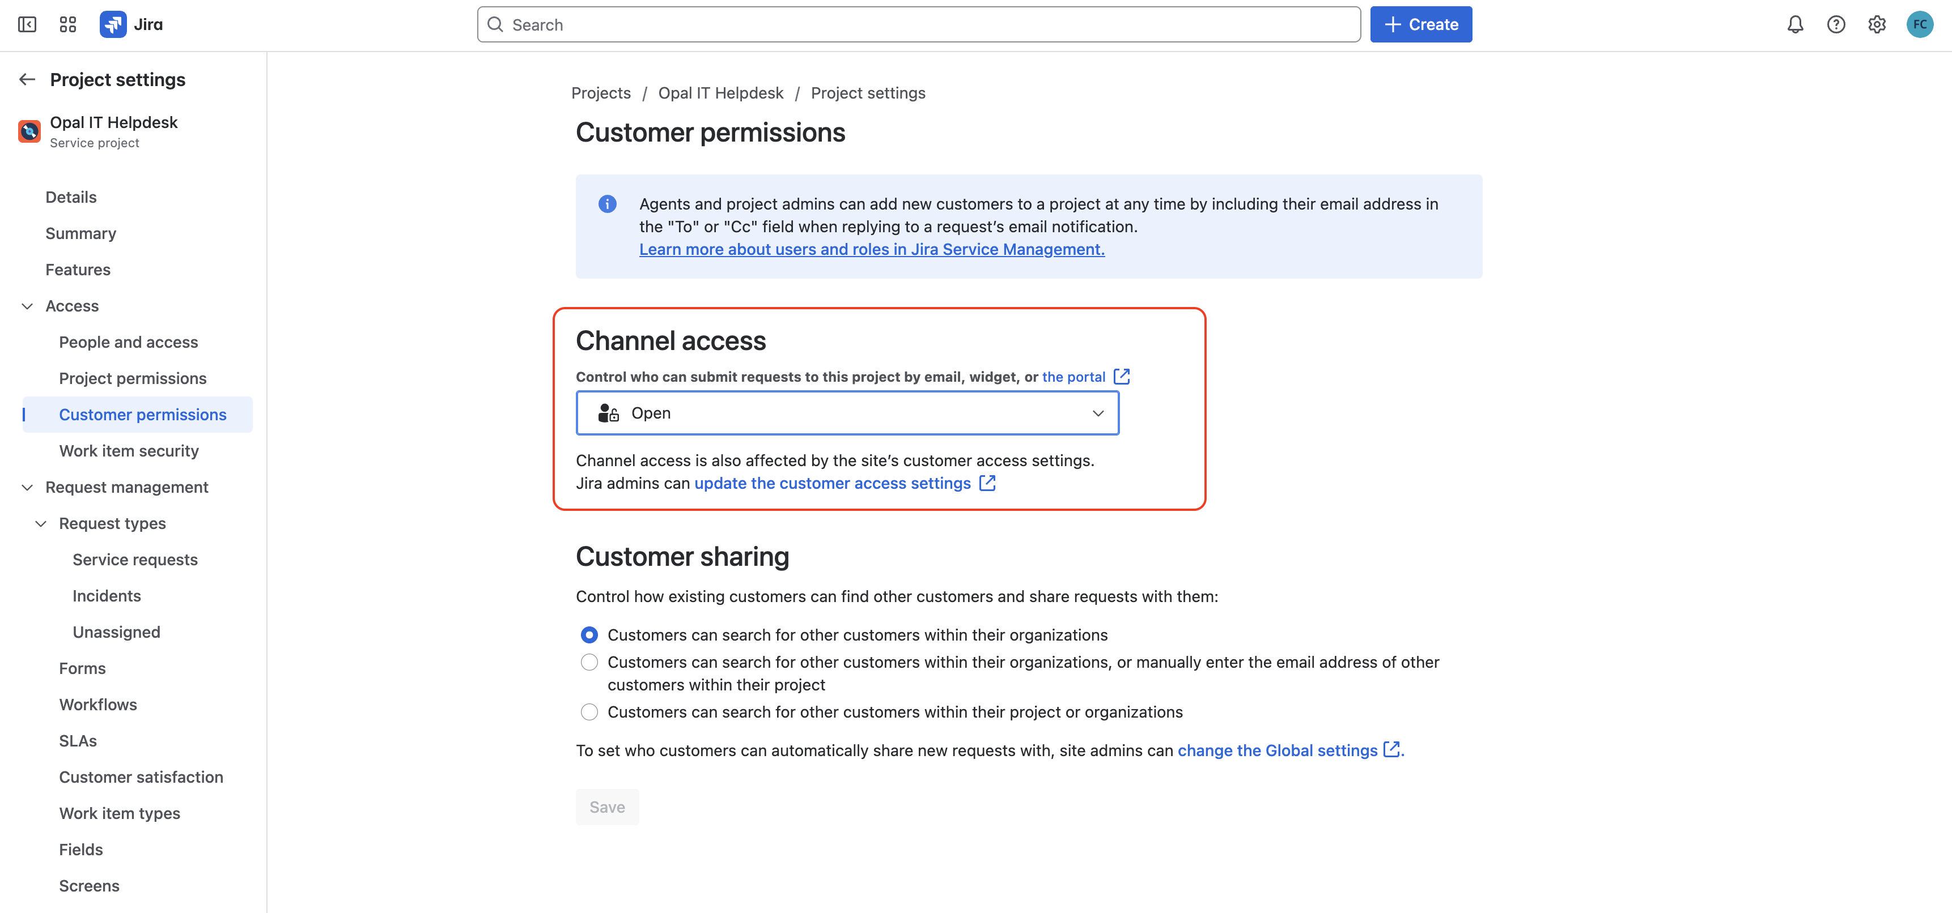Click the Search input field
This screenshot has width=1952, height=913.
[x=918, y=25]
